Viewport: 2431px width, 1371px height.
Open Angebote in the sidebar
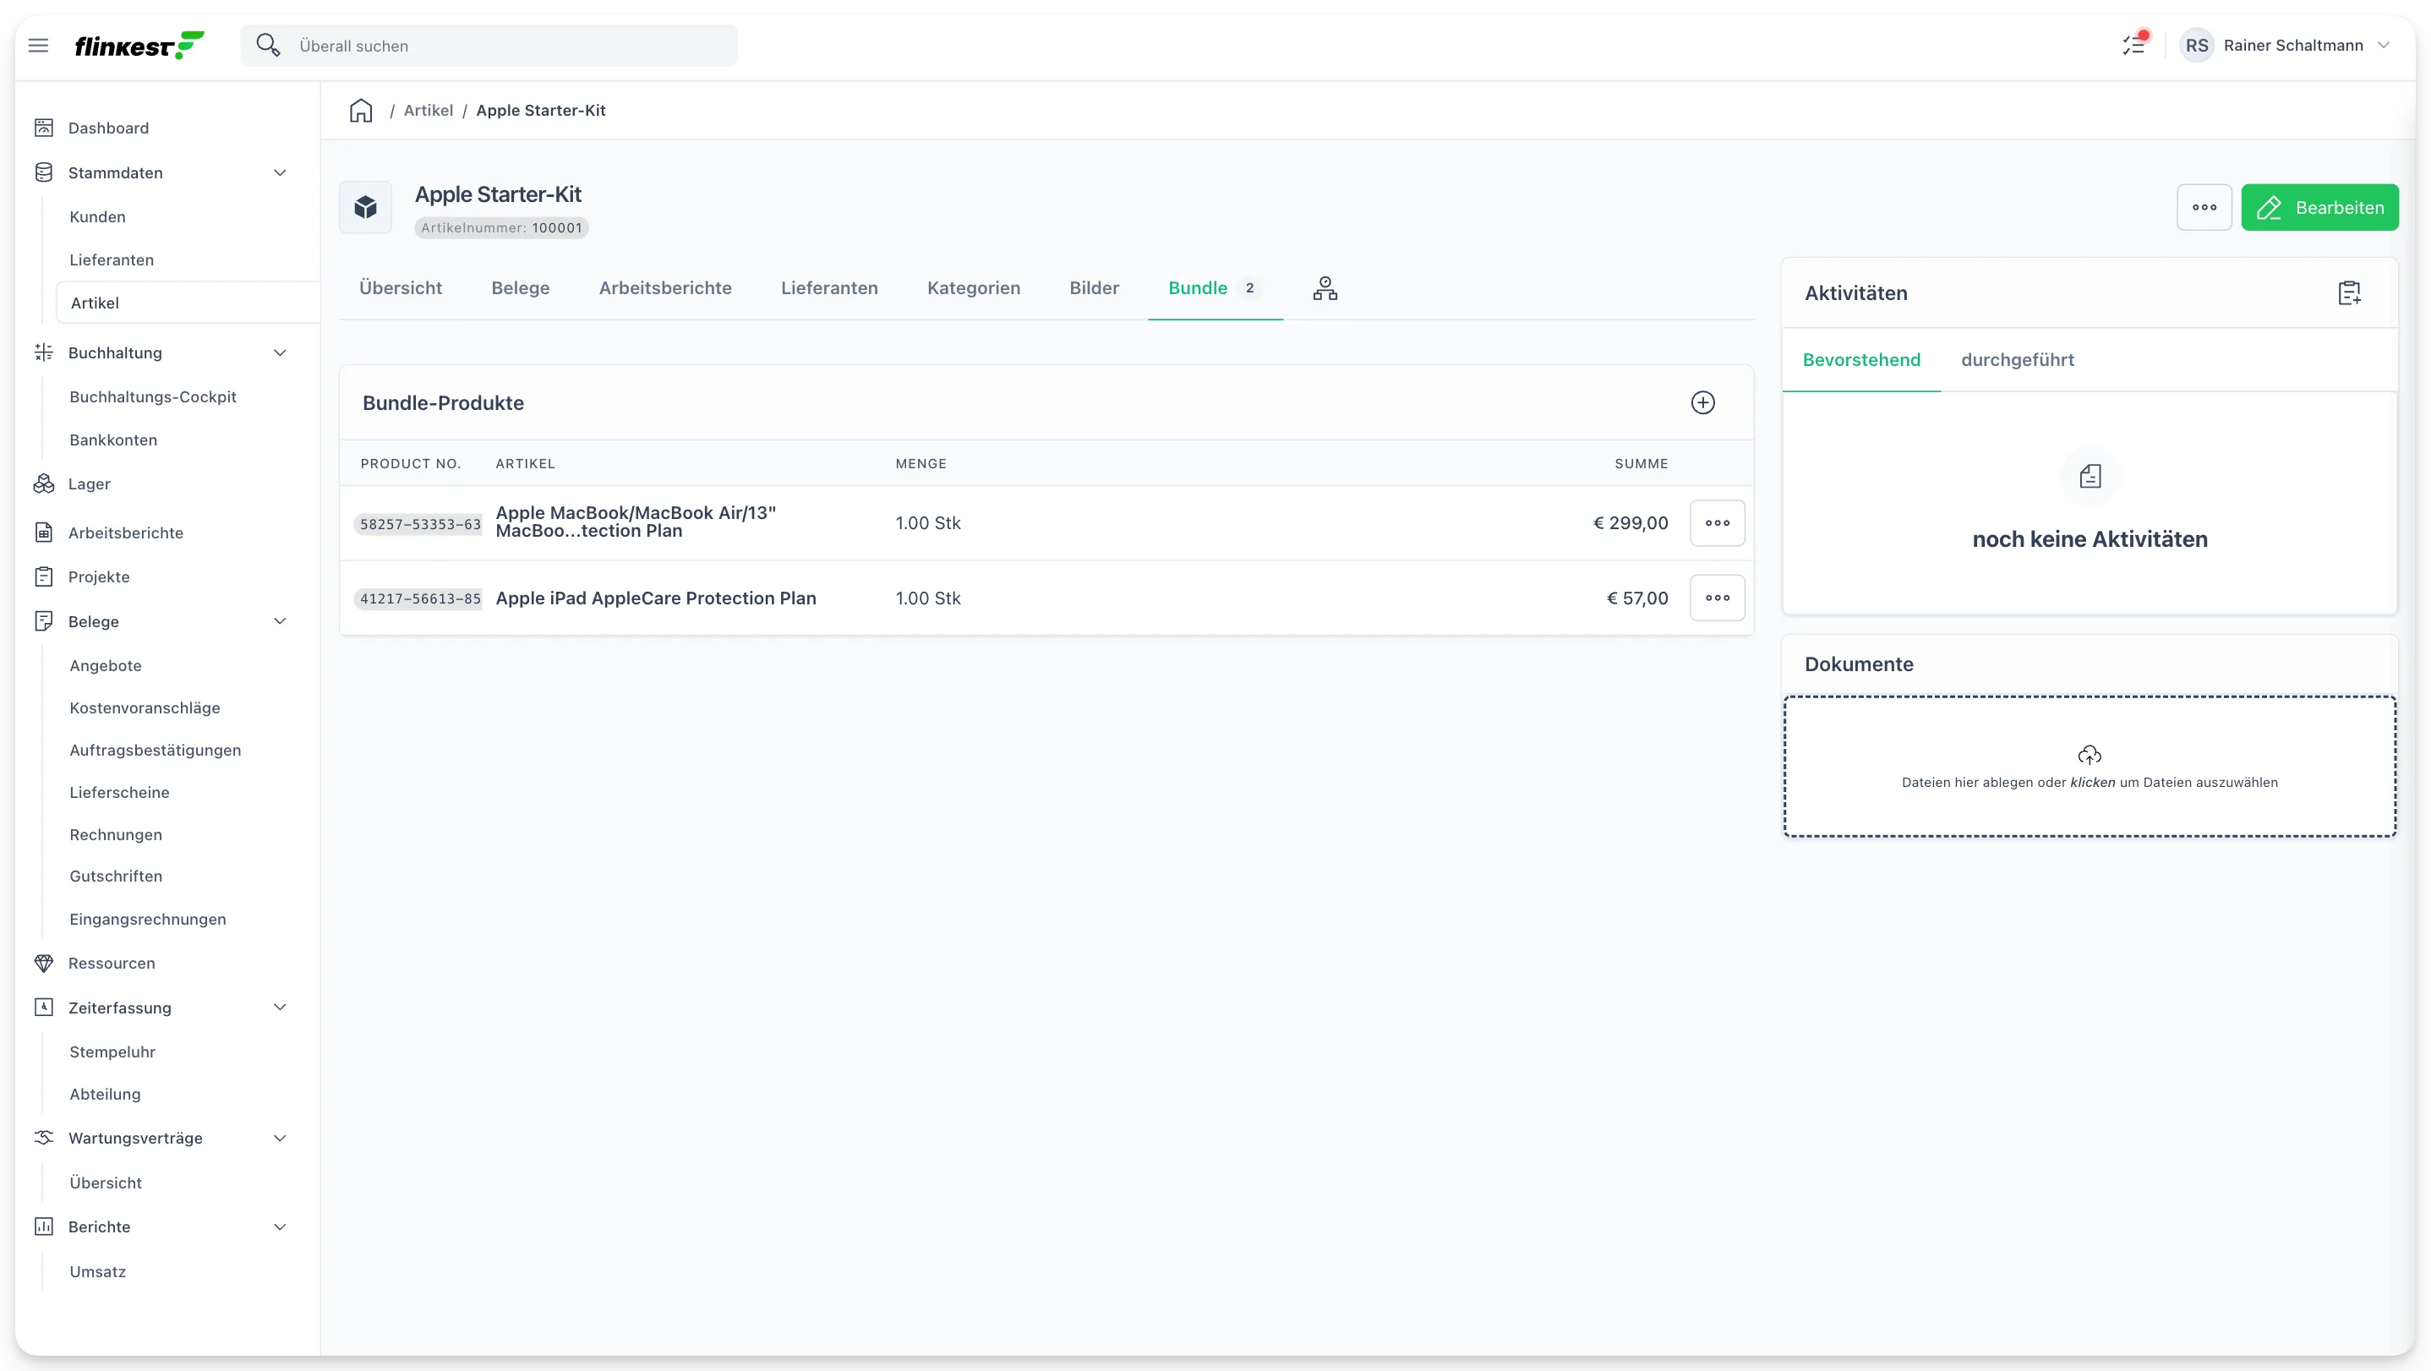point(106,665)
